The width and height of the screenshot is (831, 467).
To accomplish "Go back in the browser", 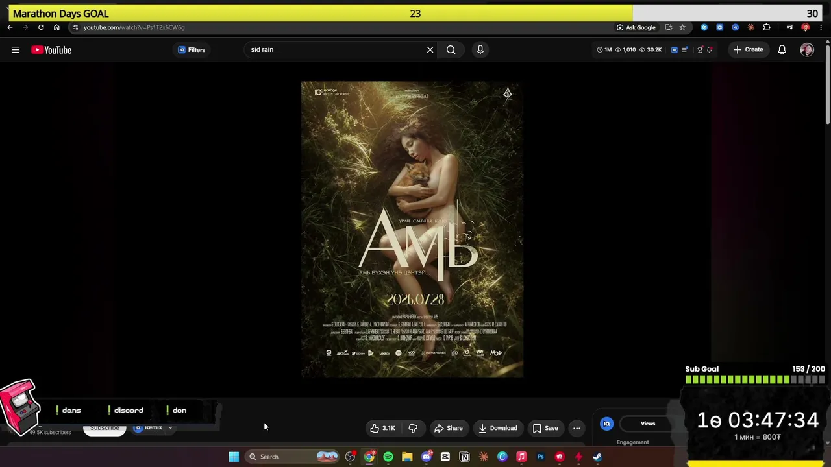I will tap(10, 27).
